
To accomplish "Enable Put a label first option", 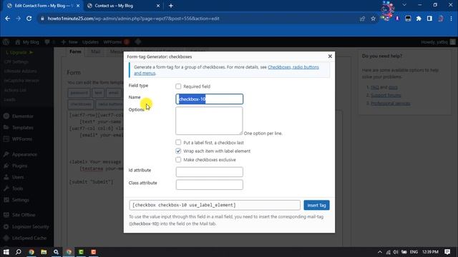I will click(178, 143).
